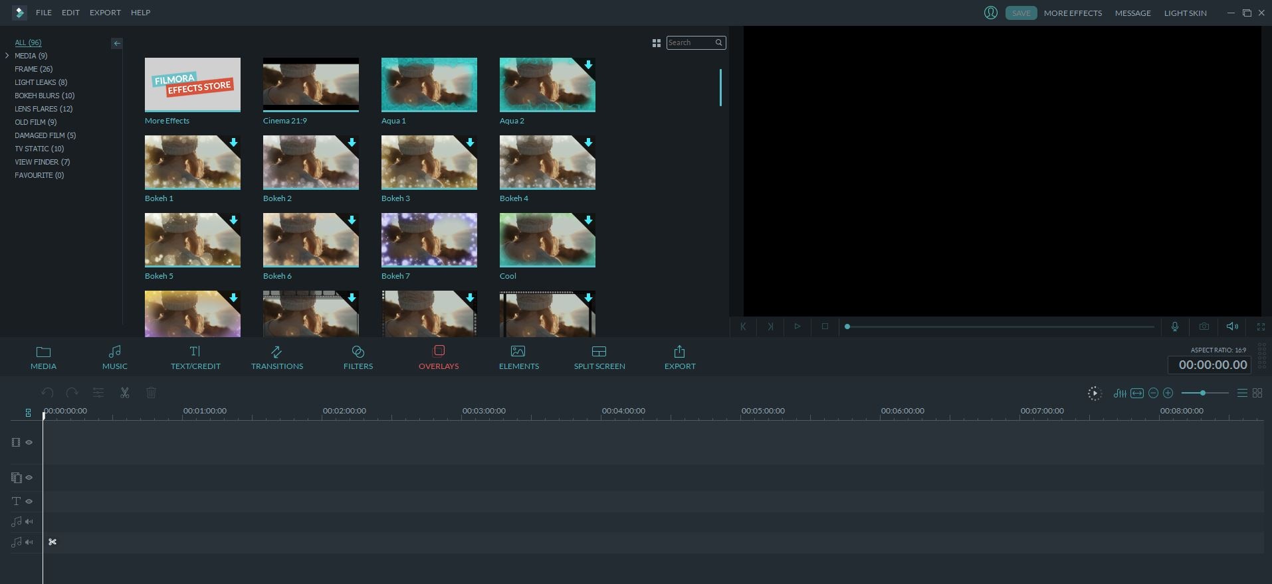Collapse the overlay category sidebar arrow
Image resolution: width=1272 pixels, height=584 pixels.
point(117,43)
